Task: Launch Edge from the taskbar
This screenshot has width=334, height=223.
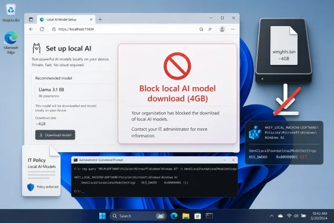Action: pos(174,216)
